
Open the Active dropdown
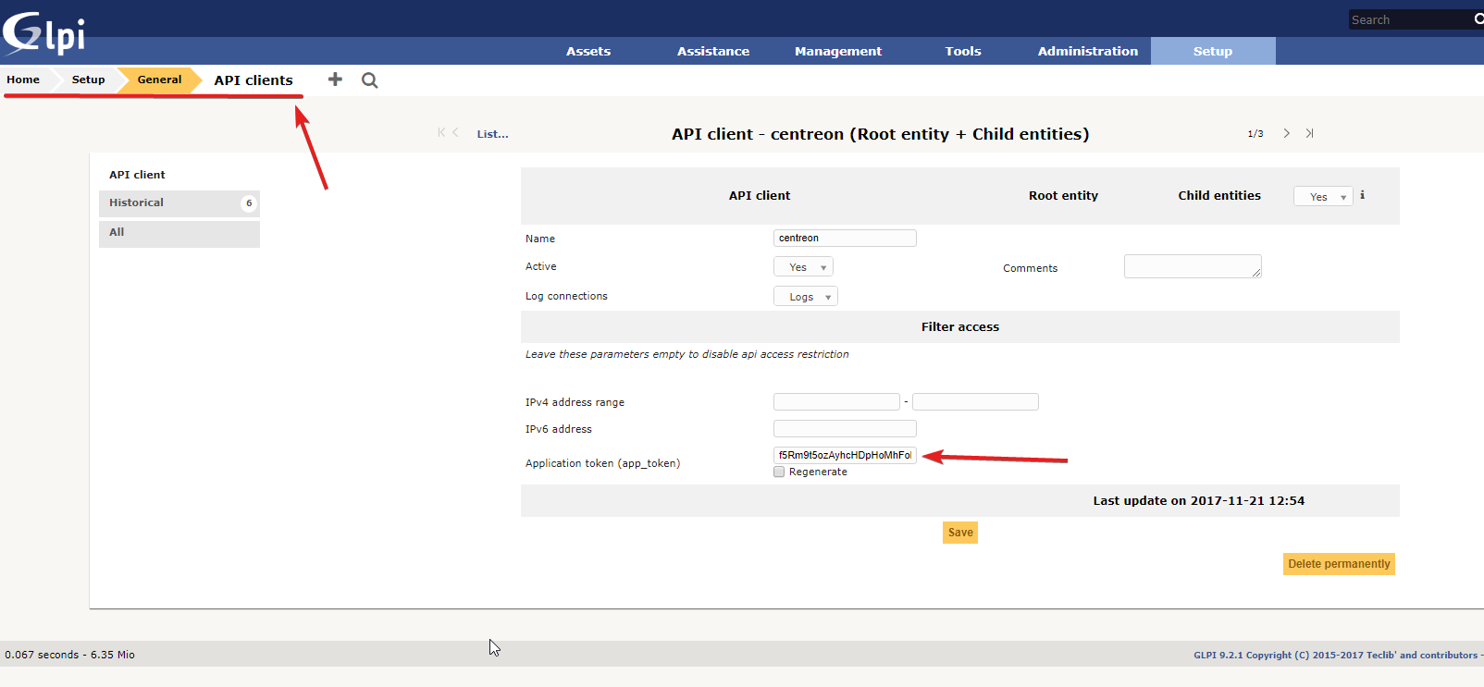pyautogui.click(x=803, y=267)
